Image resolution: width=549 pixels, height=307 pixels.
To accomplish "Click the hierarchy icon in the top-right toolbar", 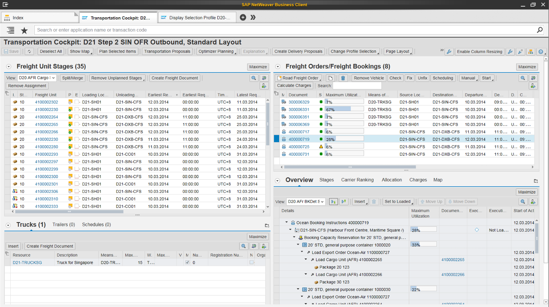I will [x=531, y=52].
